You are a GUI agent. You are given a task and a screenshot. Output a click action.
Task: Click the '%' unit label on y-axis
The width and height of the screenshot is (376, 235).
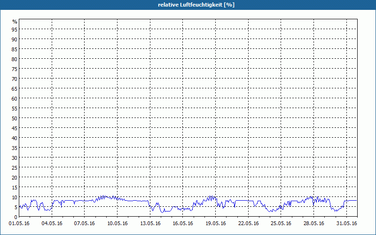(15, 22)
